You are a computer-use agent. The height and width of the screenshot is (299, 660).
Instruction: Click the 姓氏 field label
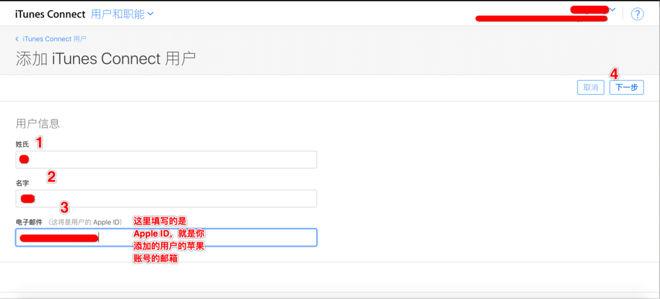[22, 144]
